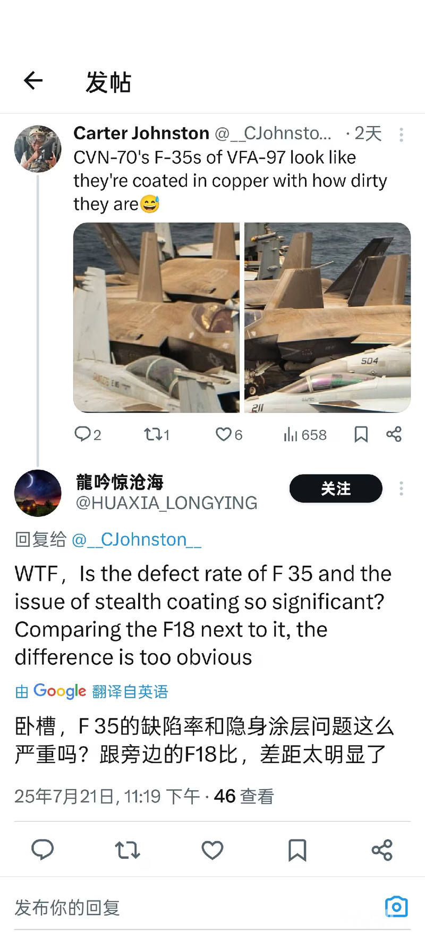Repost the main reply post

click(x=127, y=850)
